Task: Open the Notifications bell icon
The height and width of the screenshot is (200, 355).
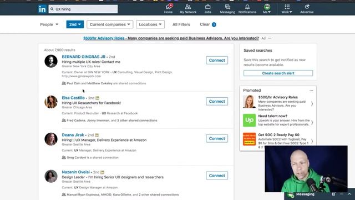Action: tap(247, 9)
